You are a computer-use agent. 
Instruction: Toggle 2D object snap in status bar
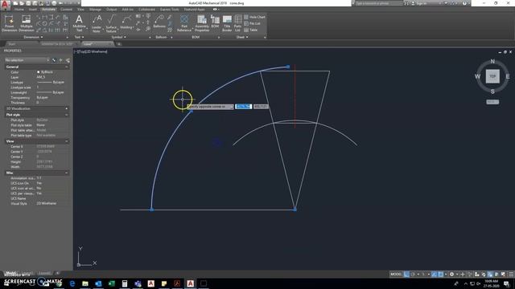tap(441, 275)
